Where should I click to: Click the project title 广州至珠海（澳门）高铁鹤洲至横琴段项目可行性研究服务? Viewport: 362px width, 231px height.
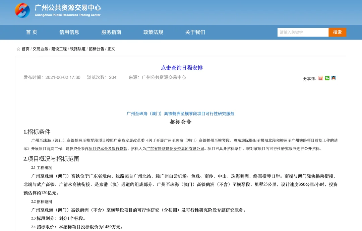pos(181,113)
